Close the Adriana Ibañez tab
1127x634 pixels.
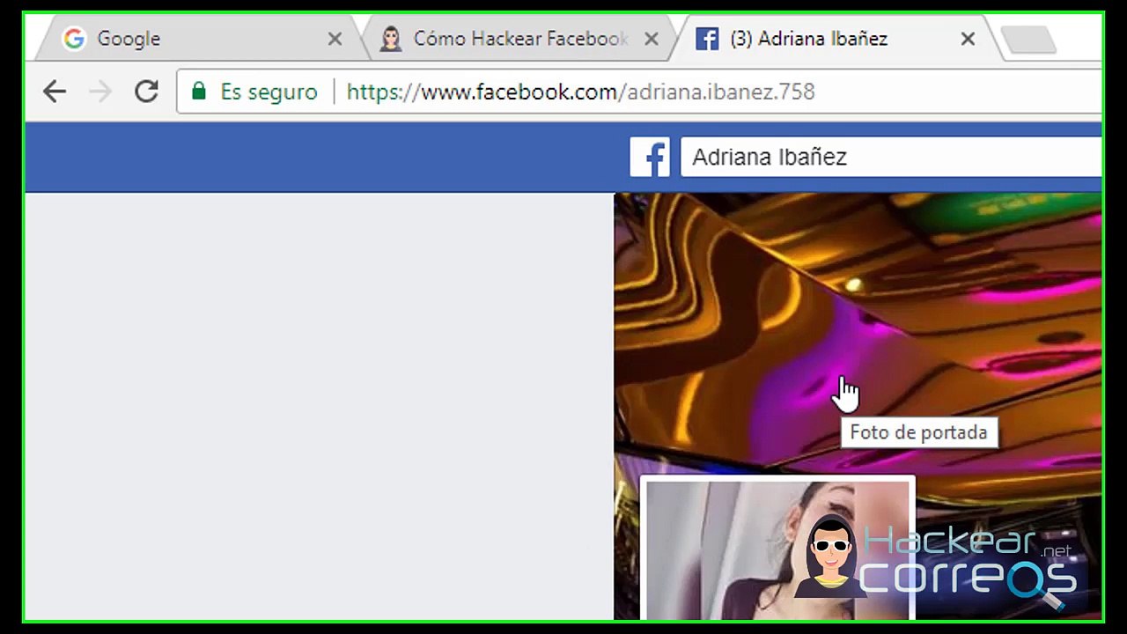click(x=968, y=39)
